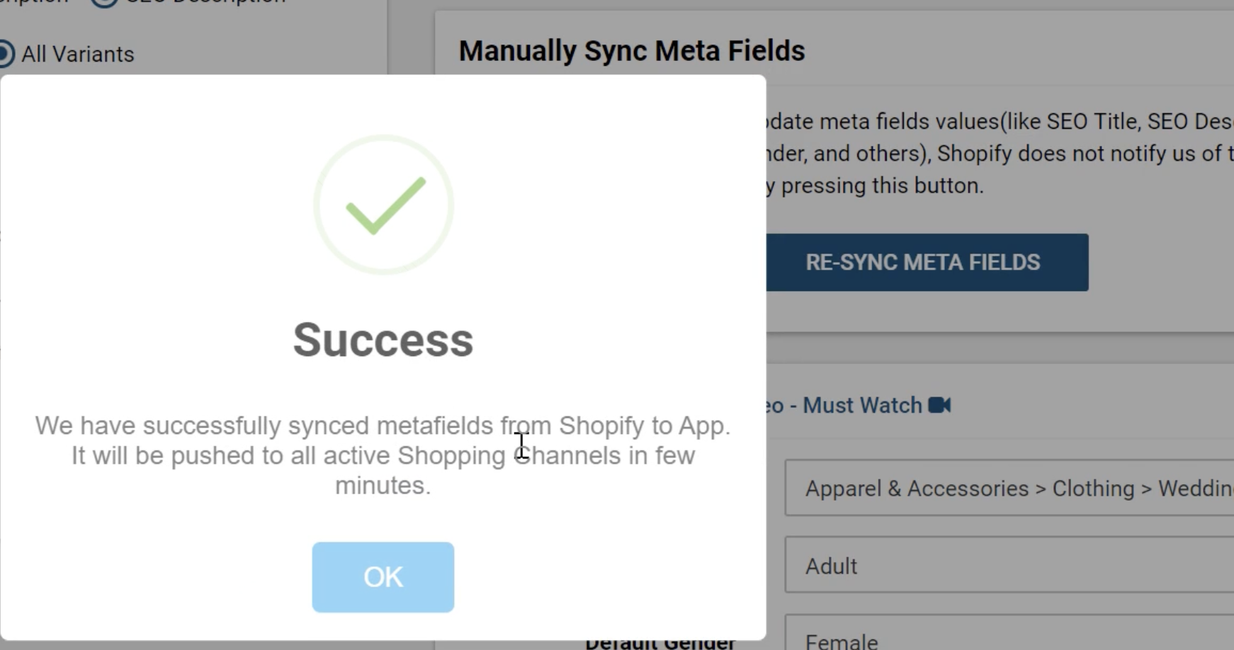Screen dimensions: 1234x650
Task: Click the Success heading in the dialog
Action: tap(383, 340)
